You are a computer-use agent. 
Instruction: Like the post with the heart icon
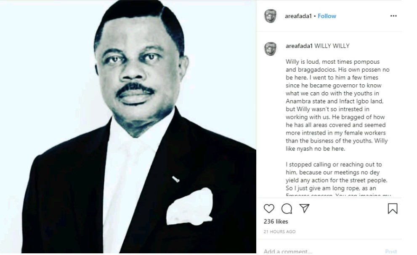pyautogui.click(x=269, y=208)
